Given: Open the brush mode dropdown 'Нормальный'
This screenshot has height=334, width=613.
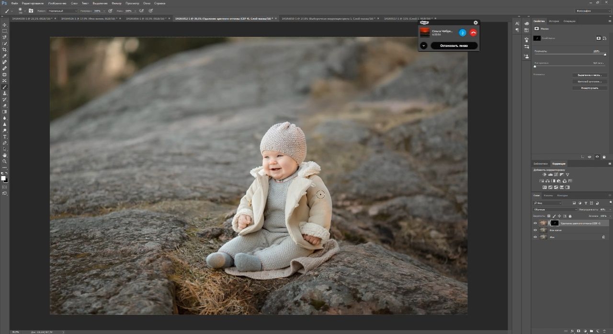Looking at the screenshot, I should click(63, 11).
